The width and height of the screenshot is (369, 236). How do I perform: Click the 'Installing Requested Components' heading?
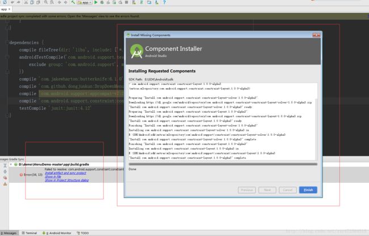click(x=162, y=71)
